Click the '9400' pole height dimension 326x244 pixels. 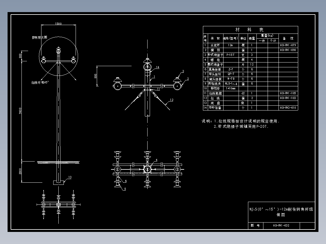click(x=20, y=111)
